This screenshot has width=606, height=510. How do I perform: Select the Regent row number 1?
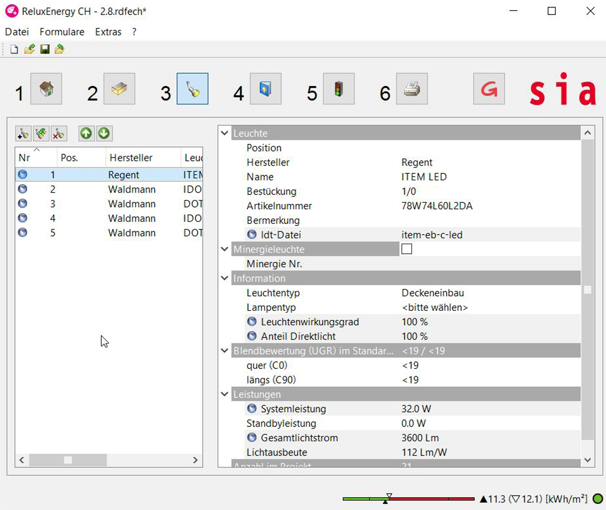pyautogui.click(x=109, y=175)
